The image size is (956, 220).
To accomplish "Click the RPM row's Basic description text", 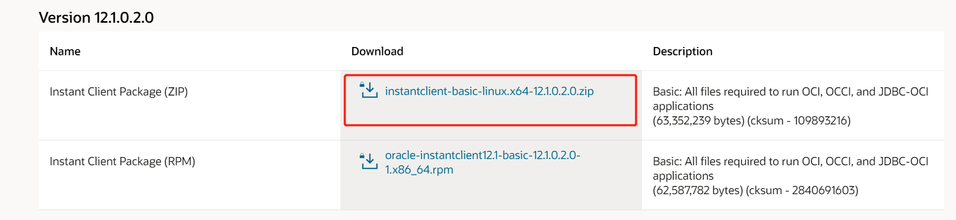I will 790,168.
